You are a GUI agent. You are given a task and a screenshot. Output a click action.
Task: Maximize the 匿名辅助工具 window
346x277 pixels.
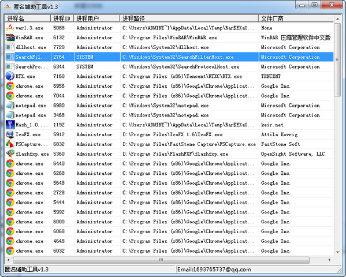pyautogui.click(x=315, y=5)
